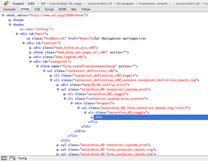
Task: Click the Edit button
Action: coord(31,4)
